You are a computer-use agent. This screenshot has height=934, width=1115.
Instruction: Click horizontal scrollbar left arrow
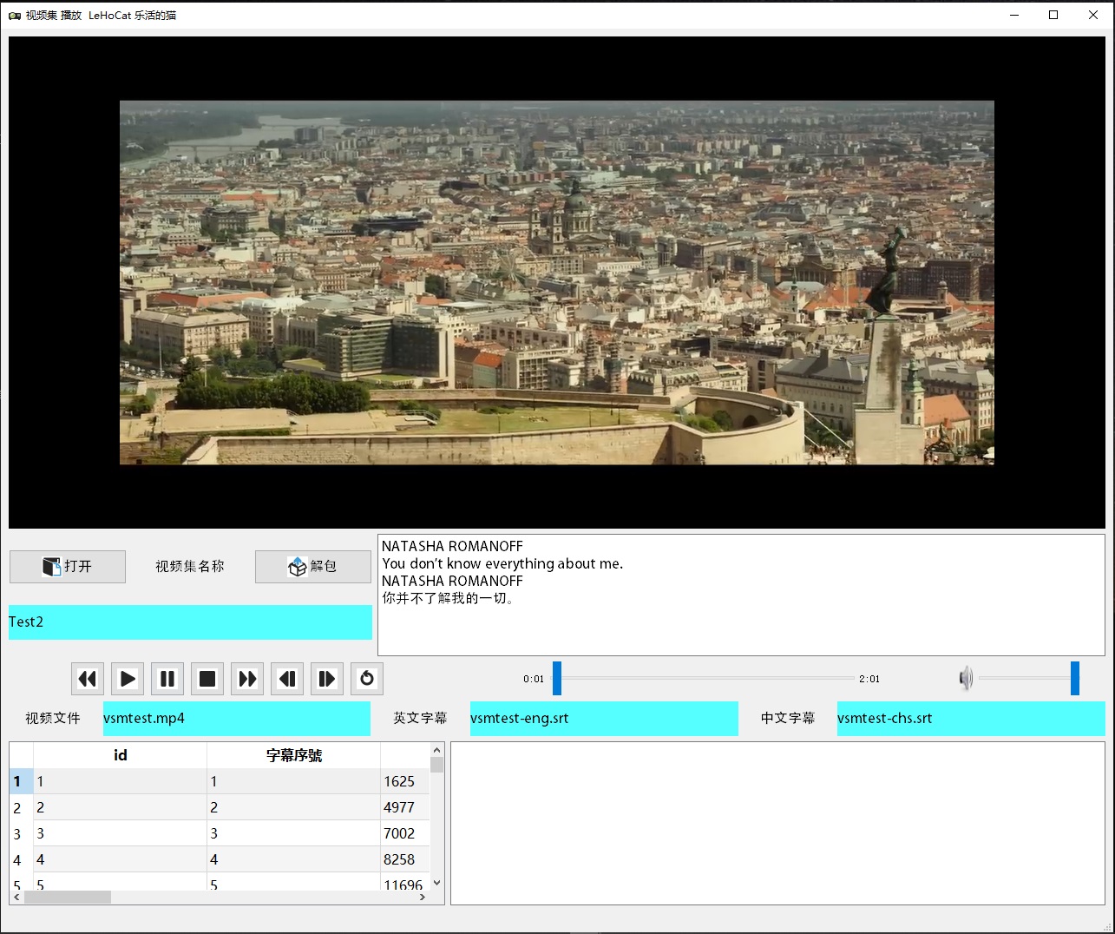pos(16,898)
